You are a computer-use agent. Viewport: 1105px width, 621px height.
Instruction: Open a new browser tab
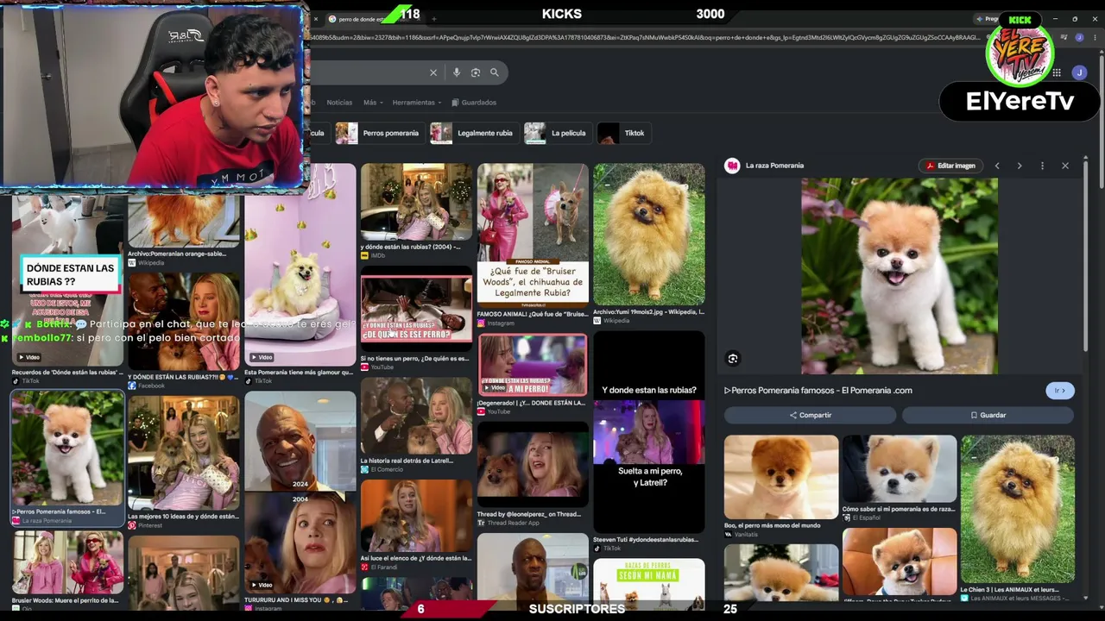point(433,19)
